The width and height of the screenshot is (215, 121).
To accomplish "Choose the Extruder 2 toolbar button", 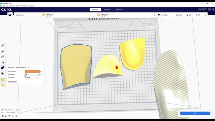I will click(x=3, y=85).
